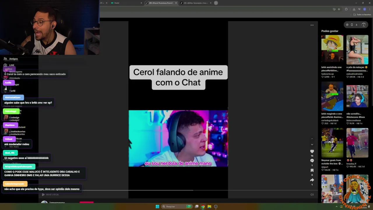The height and width of the screenshot is (210, 373).
Task: Open the Chrome three-dot menu
Action: click(370, 9)
